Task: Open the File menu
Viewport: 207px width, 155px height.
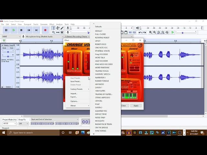Action: 2,25
